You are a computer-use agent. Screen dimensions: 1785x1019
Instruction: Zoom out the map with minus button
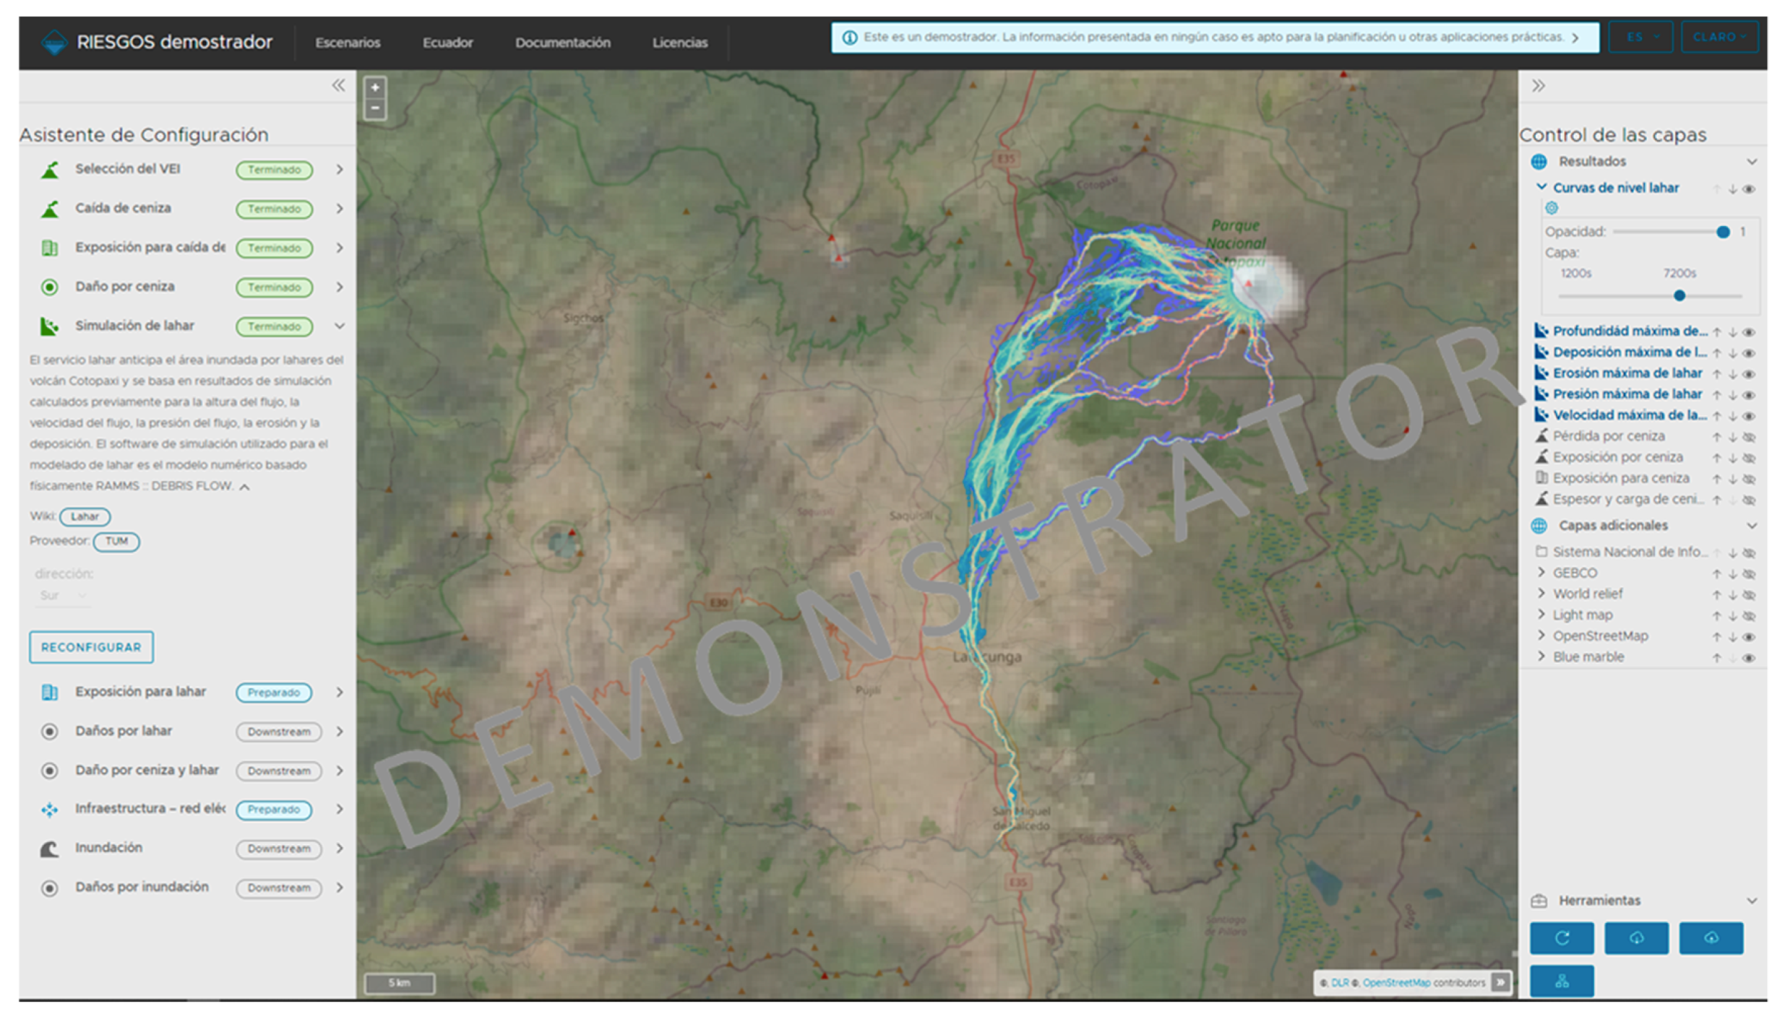tap(374, 108)
